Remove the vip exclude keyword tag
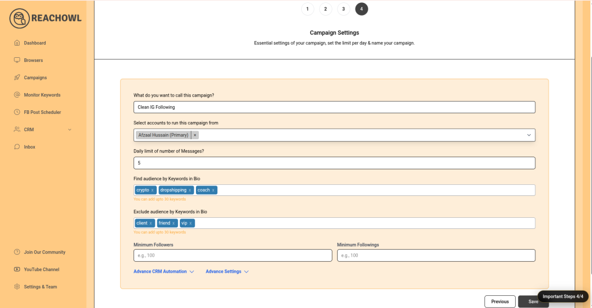Image resolution: width=592 pixels, height=308 pixels. pyautogui.click(x=190, y=223)
